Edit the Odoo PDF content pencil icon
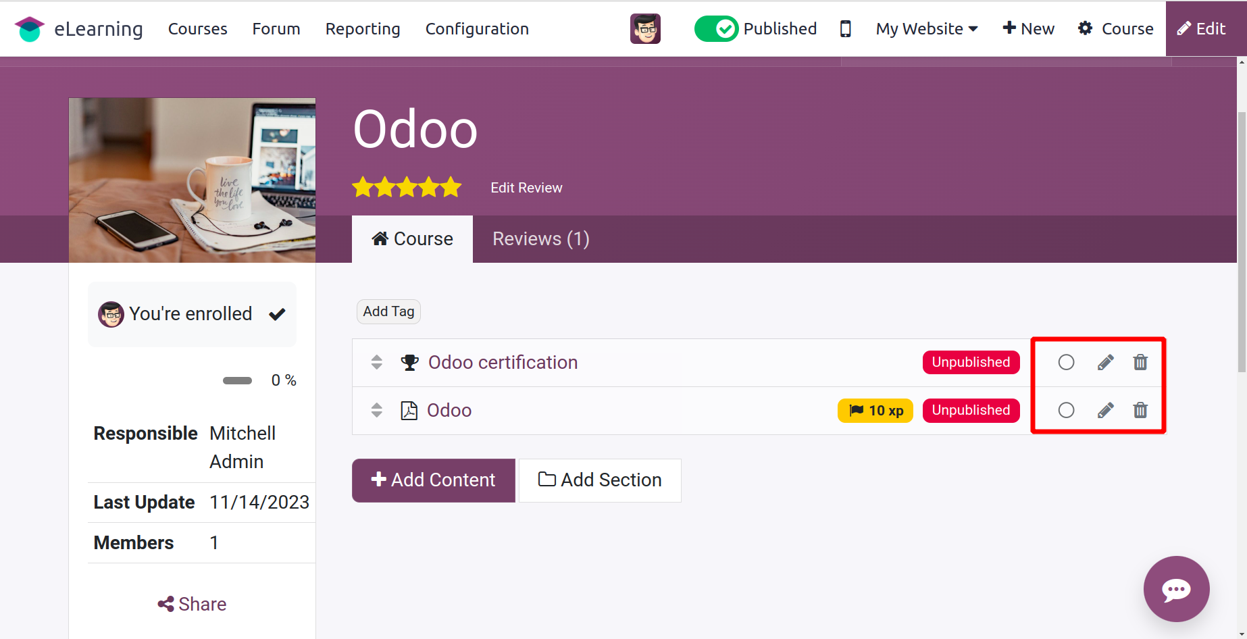 click(1105, 410)
